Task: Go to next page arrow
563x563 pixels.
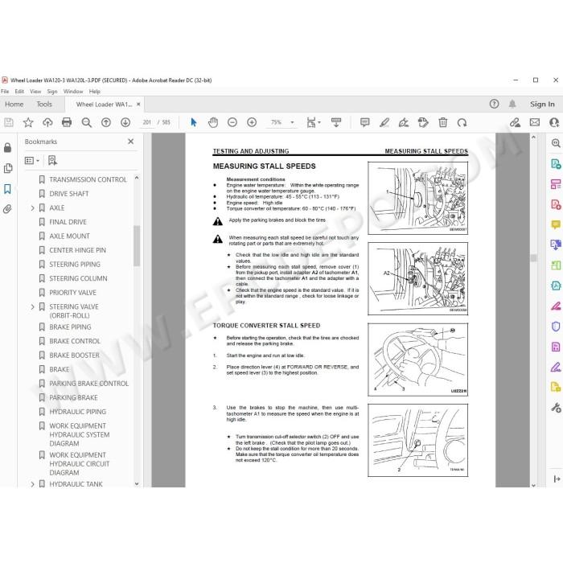Action: point(125,122)
